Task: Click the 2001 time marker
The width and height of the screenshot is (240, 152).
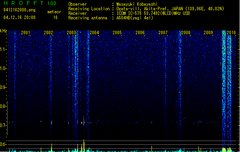Action: click(x=26, y=32)
